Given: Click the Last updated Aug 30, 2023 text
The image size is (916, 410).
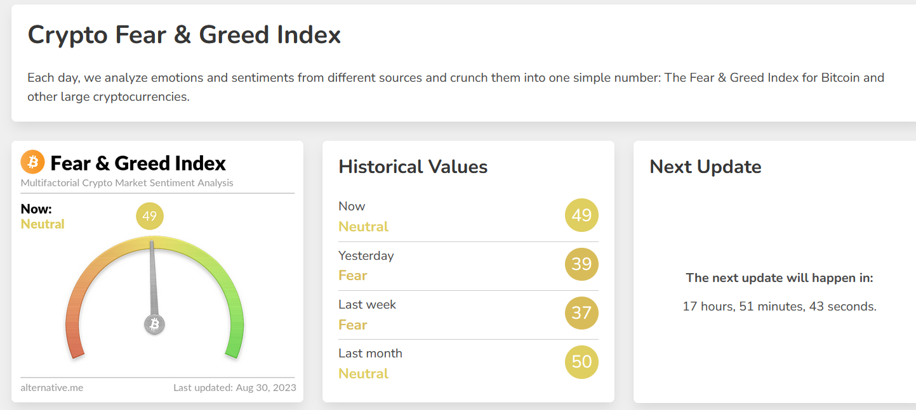Looking at the screenshot, I should pos(235,387).
